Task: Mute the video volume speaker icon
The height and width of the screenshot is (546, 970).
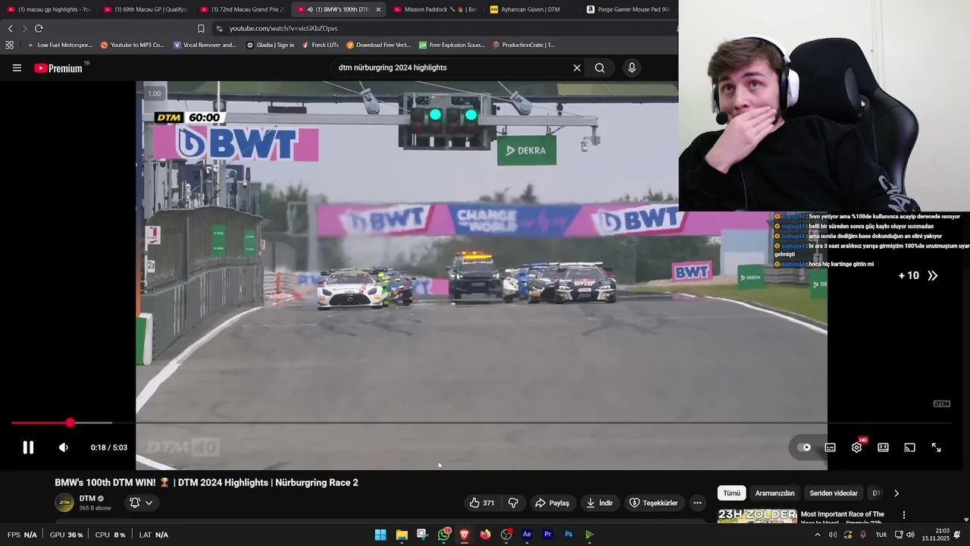Action: (x=64, y=447)
